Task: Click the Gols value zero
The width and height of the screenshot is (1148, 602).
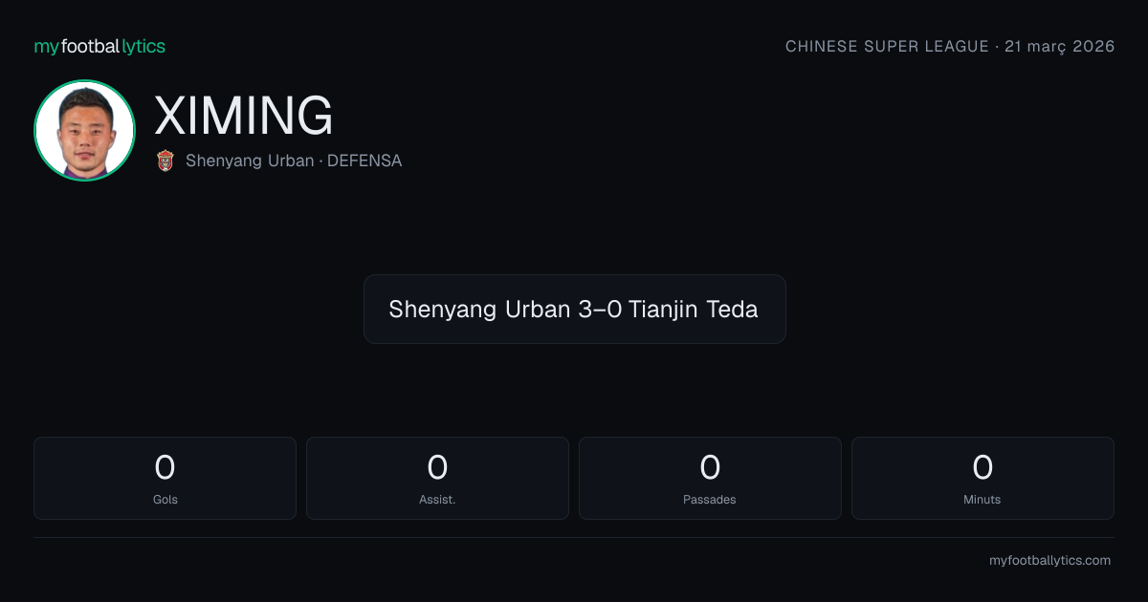Action: point(165,467)
